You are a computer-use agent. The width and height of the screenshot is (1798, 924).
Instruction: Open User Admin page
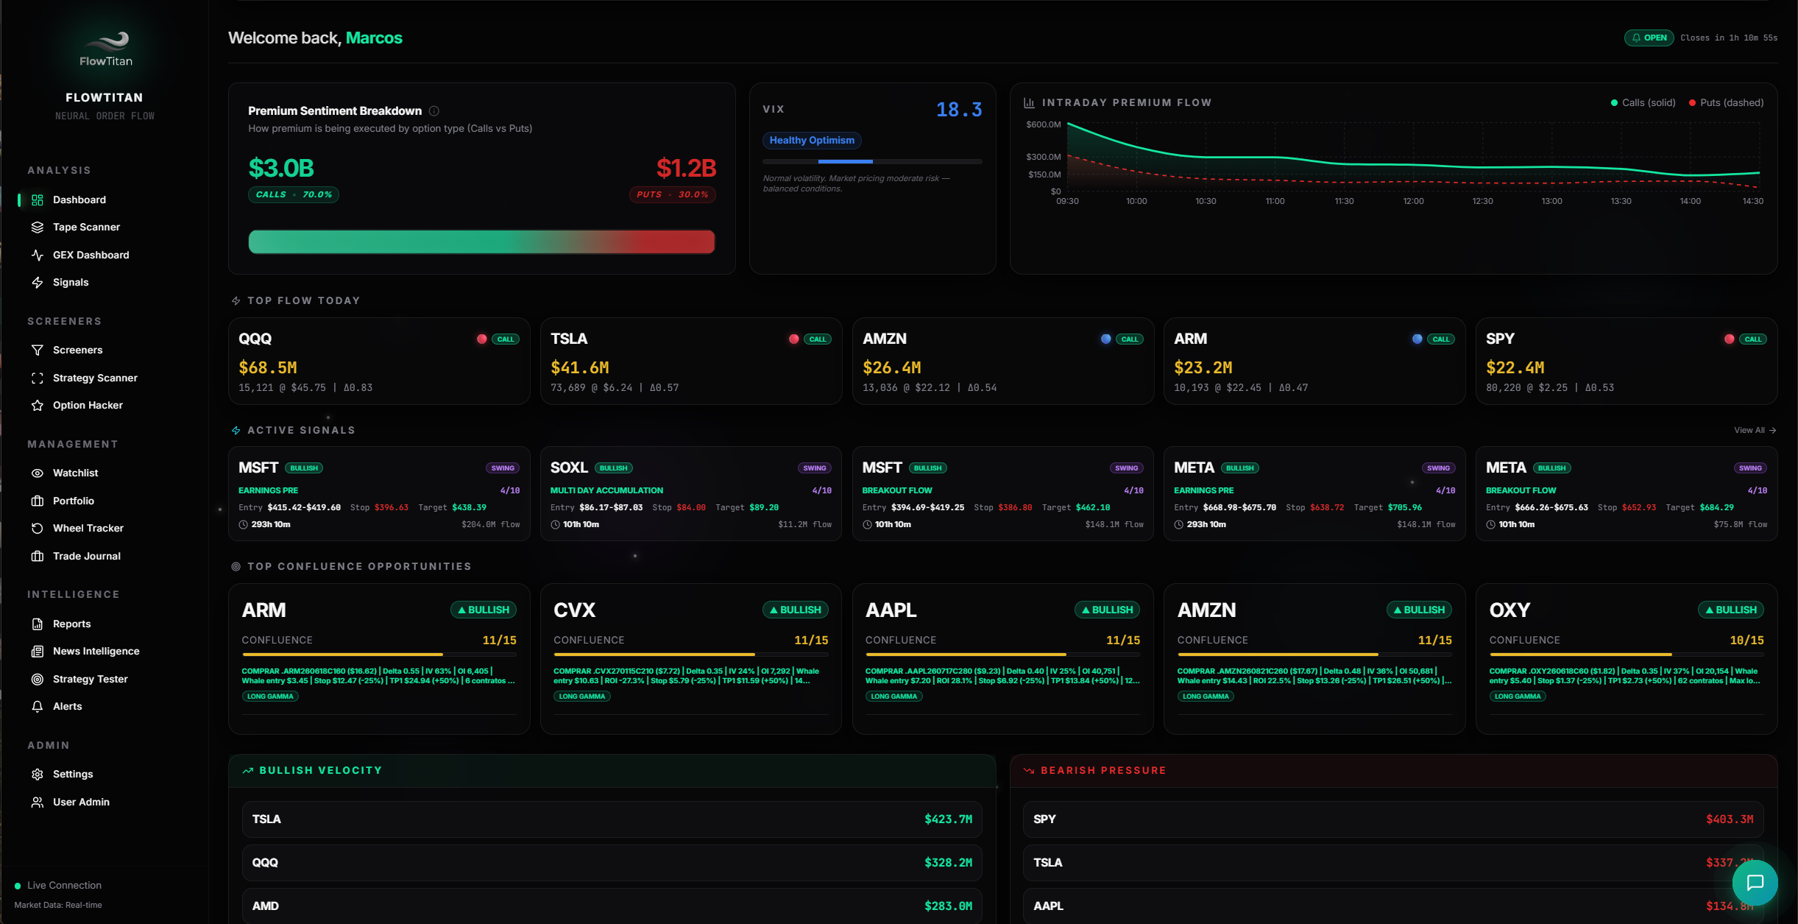81,802
